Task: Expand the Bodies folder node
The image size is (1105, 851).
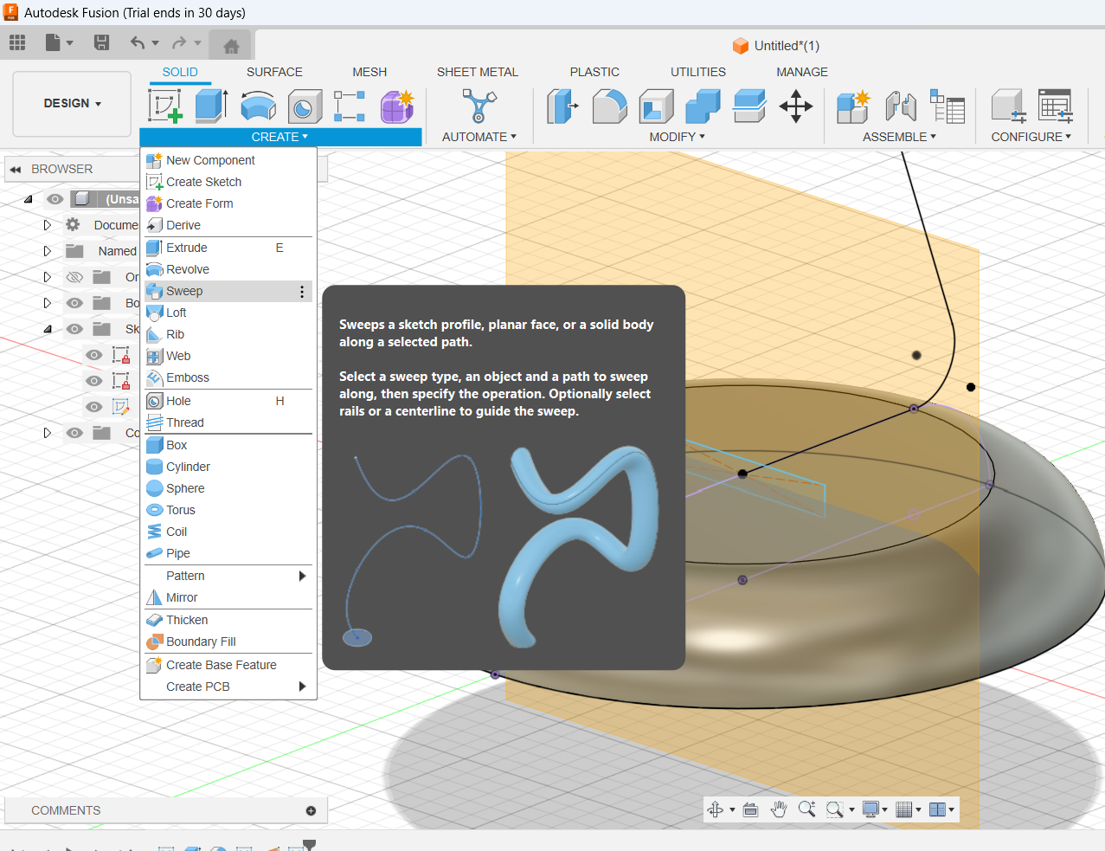Action: click(48, 303)
